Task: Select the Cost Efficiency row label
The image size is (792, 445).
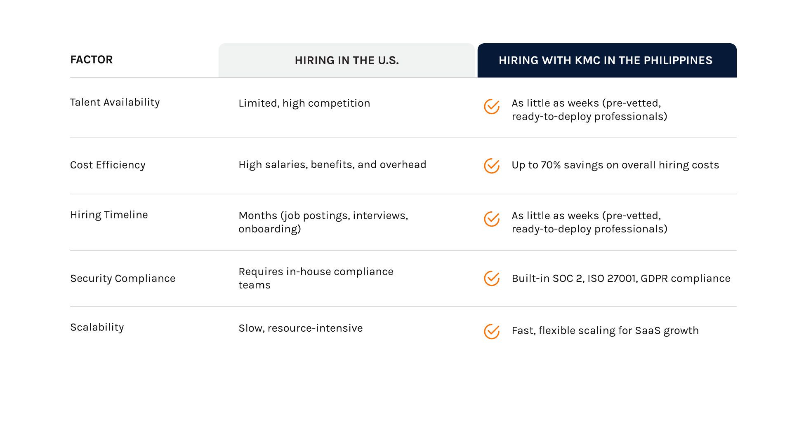Action: click(x=108, y=165)
